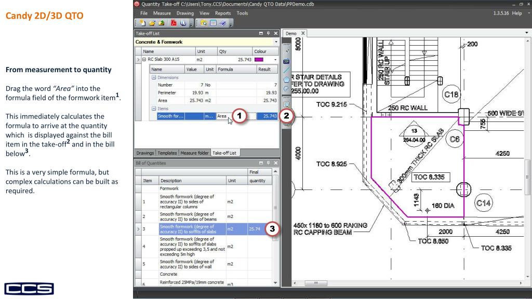This screenshot has height=299, width=532.
Task: Click the blue Word document toolbar icon
Action: 183,23
